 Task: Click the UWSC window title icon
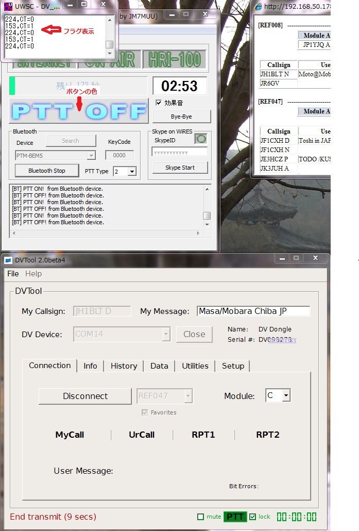pyautogui.click(x=8, y=7)
